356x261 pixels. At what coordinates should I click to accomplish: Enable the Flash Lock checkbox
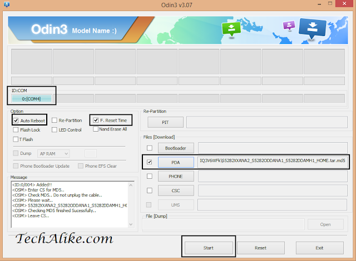pyautogui.click(x=16, y=129)
